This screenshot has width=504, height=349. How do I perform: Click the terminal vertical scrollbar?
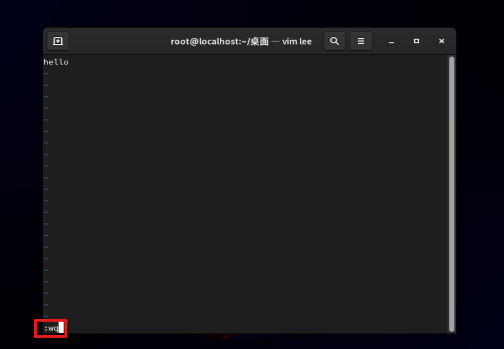click(x=452, y=194)
